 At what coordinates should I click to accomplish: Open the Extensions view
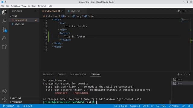(x=4, y=47)
